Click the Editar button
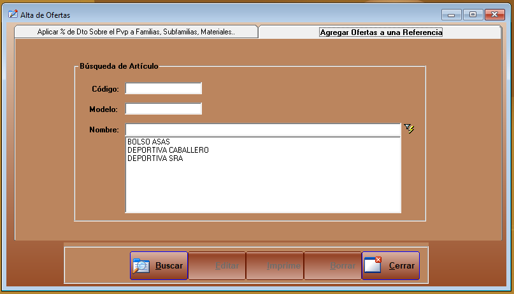The image size is (514, 294). [x=217, y=265]
